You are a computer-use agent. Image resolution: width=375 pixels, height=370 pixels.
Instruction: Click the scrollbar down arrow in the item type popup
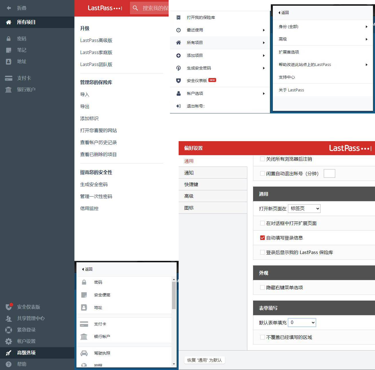point(174,364)
